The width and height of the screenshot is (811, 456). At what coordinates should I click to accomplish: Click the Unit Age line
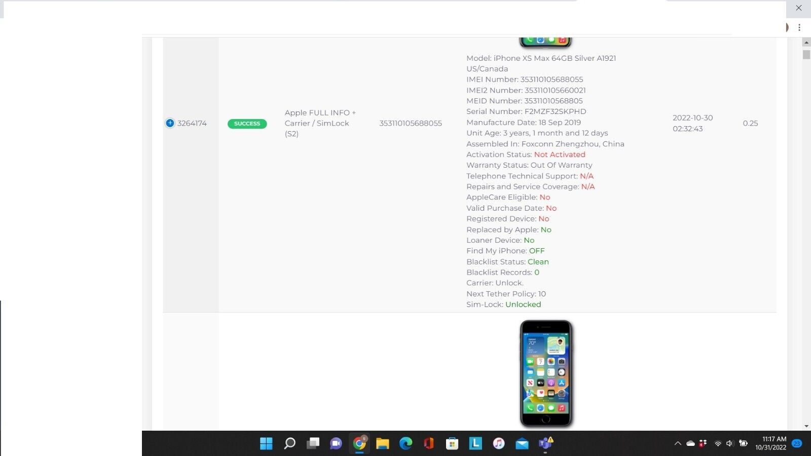[537, 133]
